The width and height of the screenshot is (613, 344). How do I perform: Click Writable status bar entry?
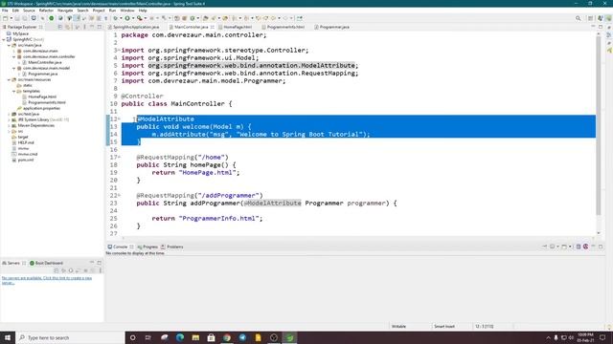tap(398, 326)
